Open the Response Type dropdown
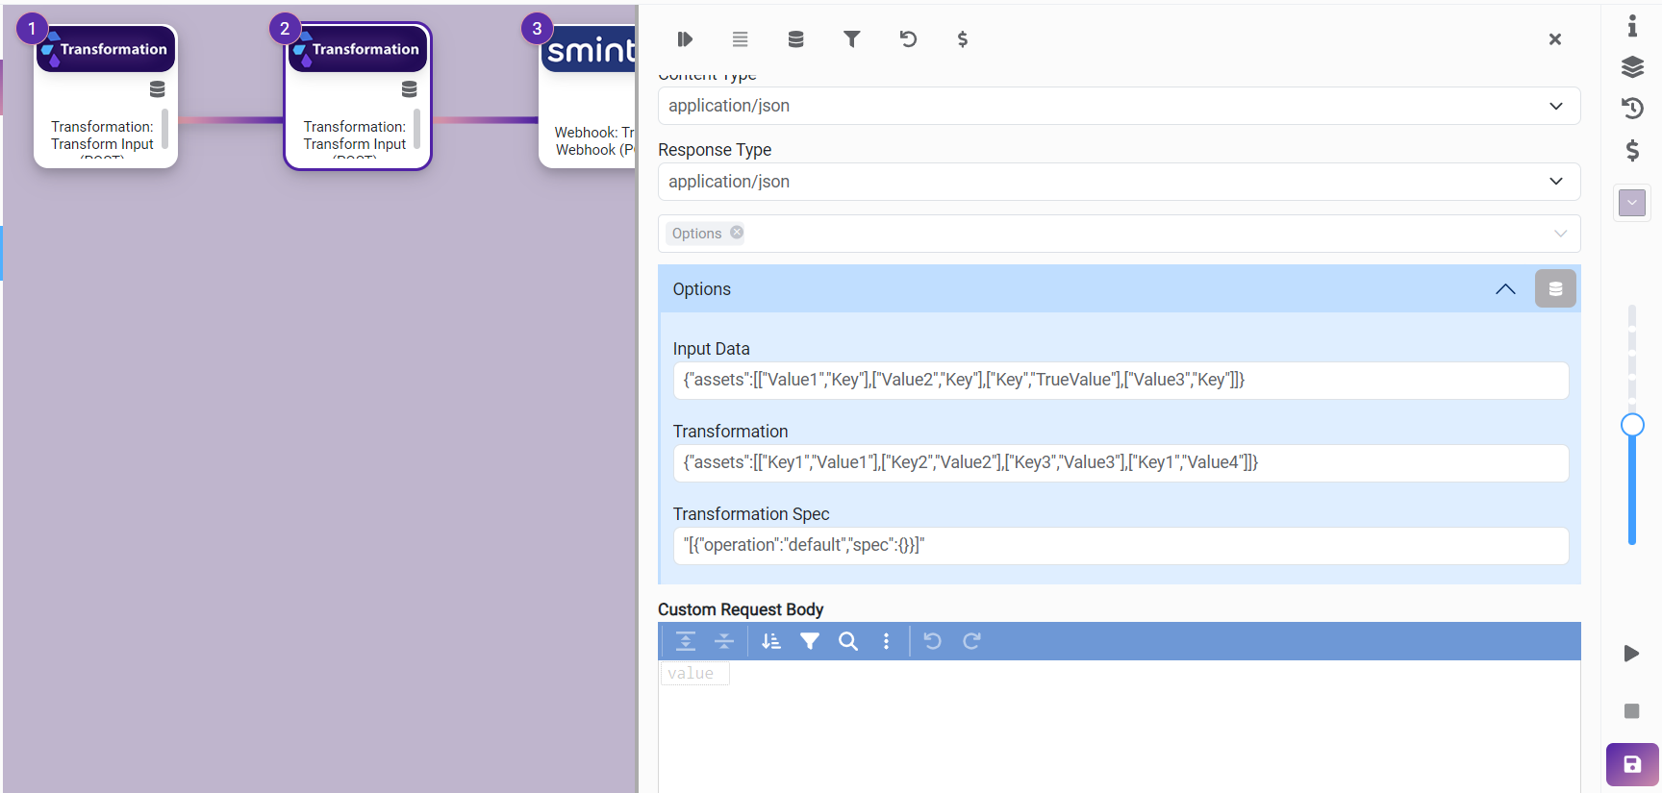The height and width of the screenshot is (793, 1662). [x=1118, y=182]
